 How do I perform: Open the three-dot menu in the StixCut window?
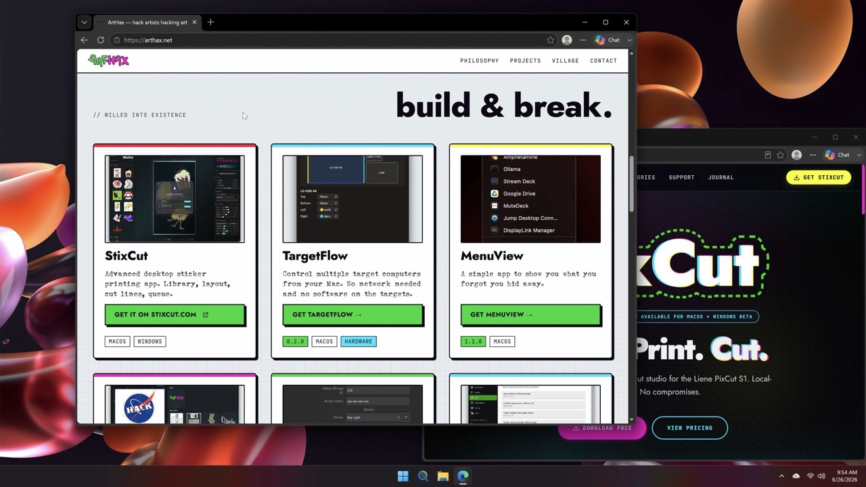[813, 155]
